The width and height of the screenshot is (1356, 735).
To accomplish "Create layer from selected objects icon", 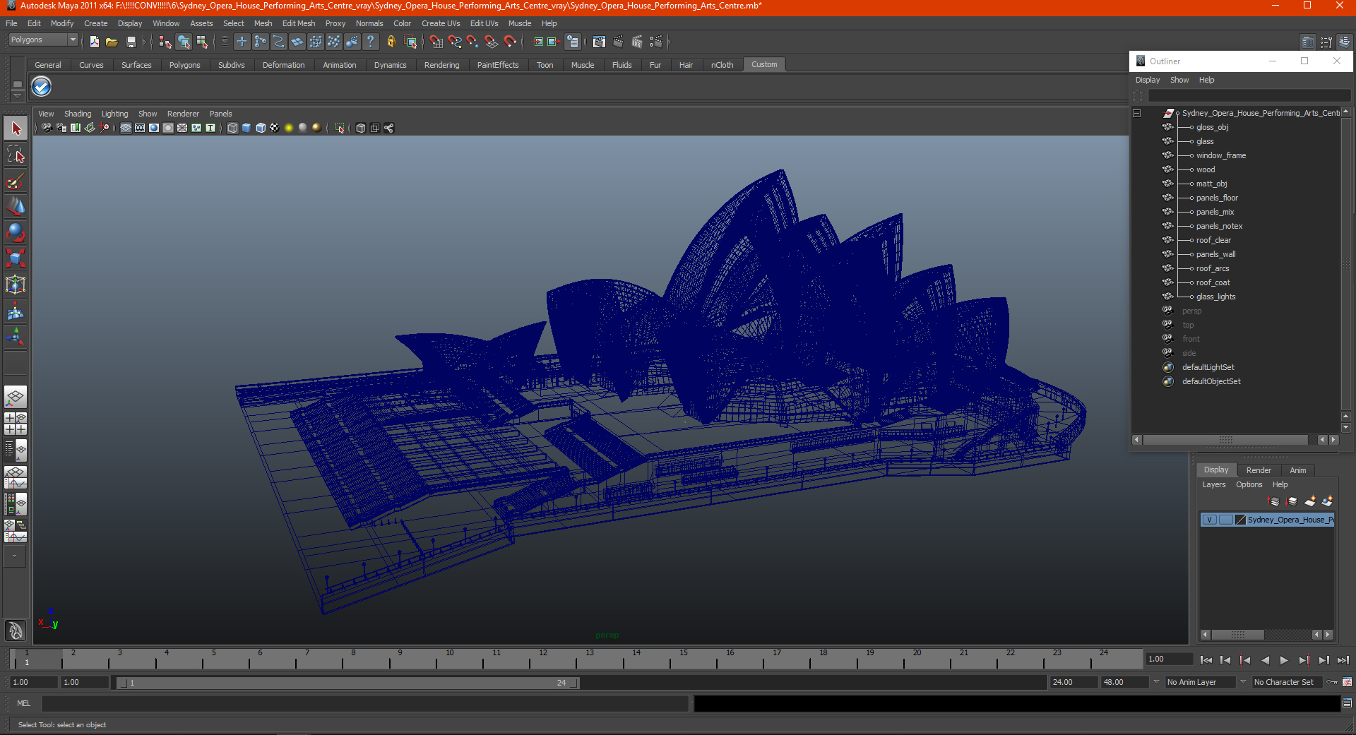I will (x=1327, y=501).
